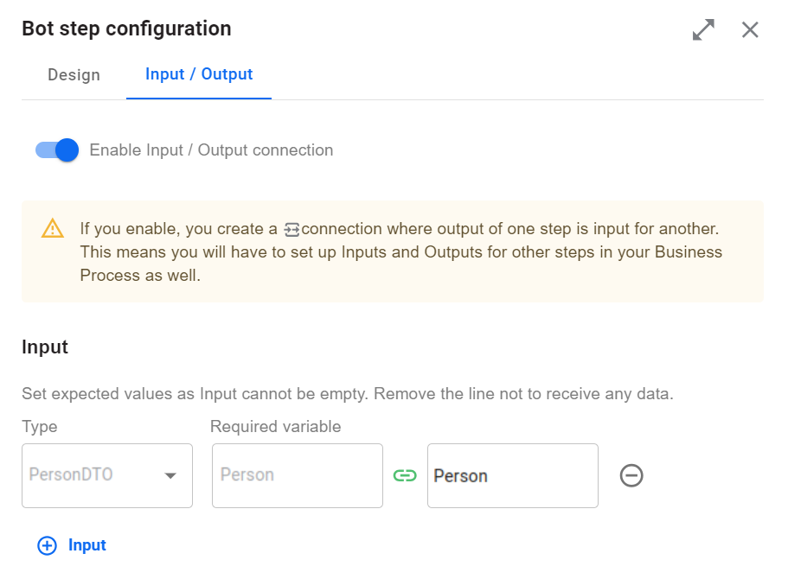Click the connection icon in the warning message
788x579 pixels.
point(291,230)
